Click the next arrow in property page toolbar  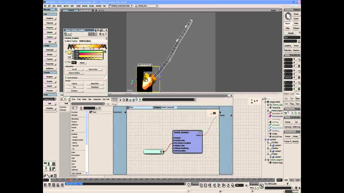point(70,34)
